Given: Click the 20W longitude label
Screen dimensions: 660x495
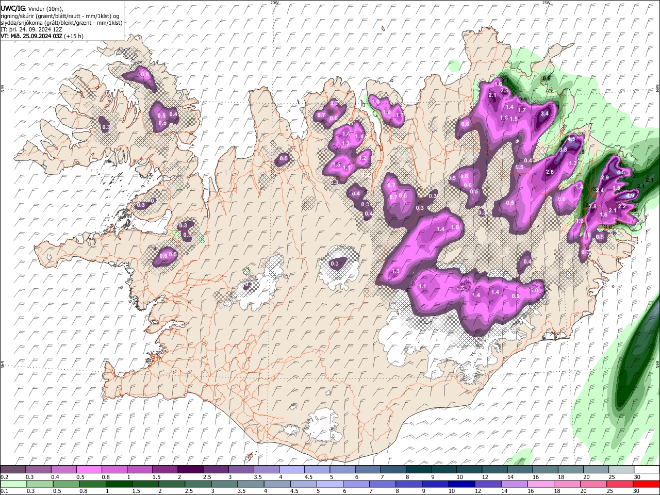Looking at the screenshot, I should click(275, 3).
